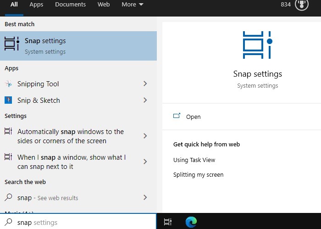Open Task View from the taskbar
Viewport: 321px width, 229px height.
pyautogui.click(x=168, y=222)
